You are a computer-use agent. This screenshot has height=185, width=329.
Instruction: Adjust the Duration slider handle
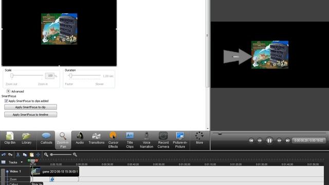click(x=71, y=76)
